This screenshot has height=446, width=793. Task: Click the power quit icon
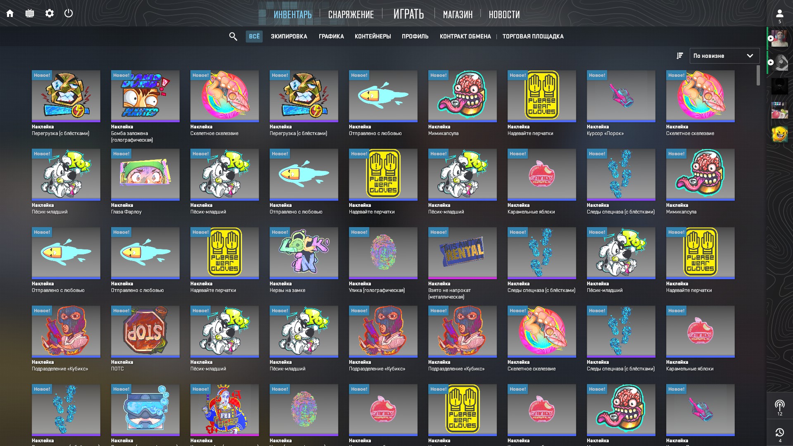[x=69, y=13]
